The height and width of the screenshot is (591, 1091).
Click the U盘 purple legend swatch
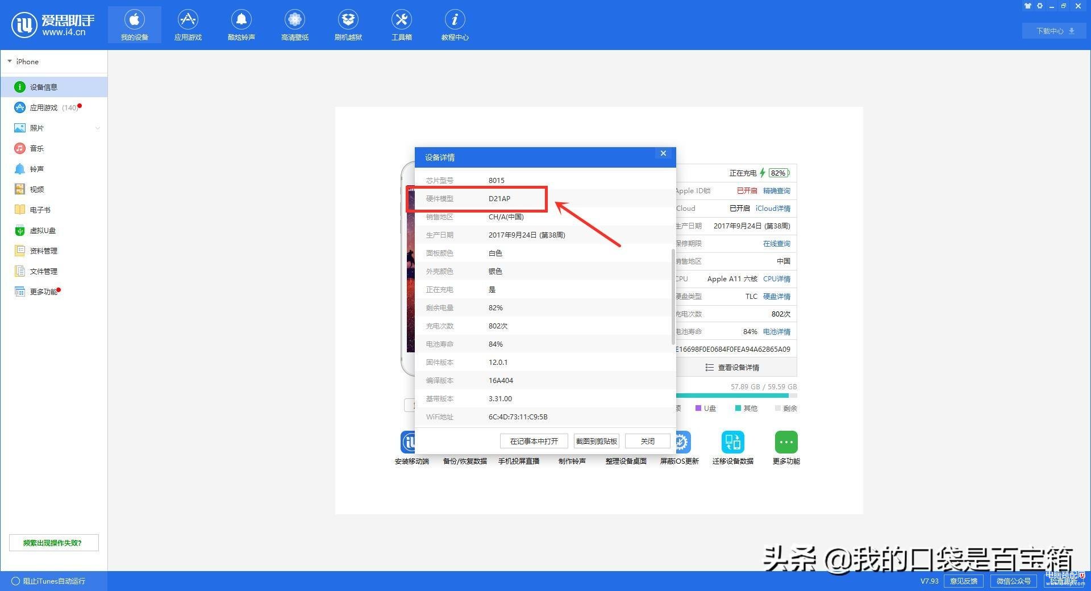click(x=698, y=408)
